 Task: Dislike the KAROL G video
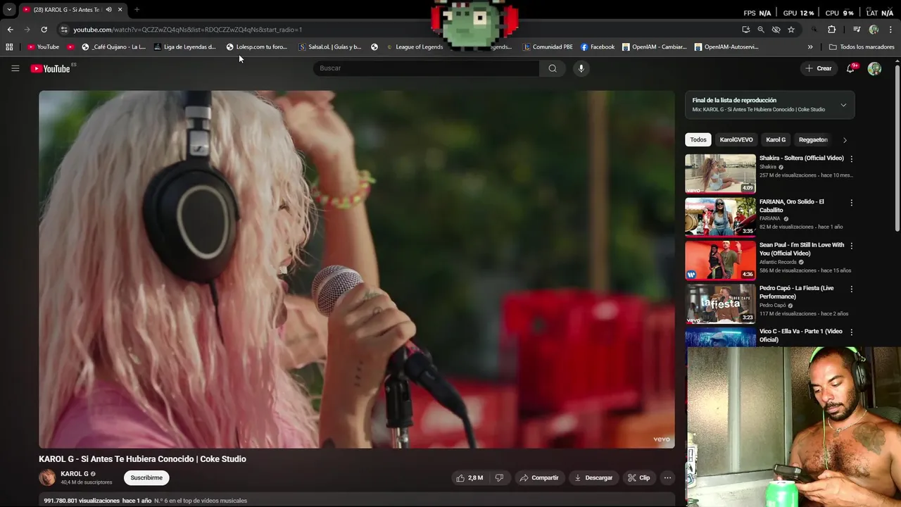click(x=499, y=477)
